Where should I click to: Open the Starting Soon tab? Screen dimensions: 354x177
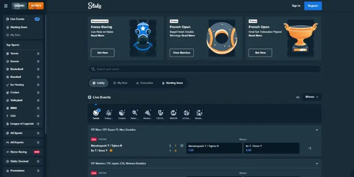[173, 83]
